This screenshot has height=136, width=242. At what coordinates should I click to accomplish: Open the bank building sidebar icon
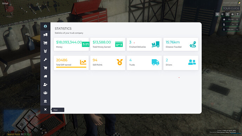(x=45, y=101)
